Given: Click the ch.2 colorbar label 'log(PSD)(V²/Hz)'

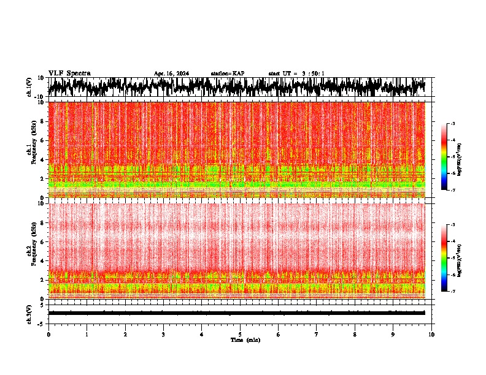Looking at the screenshot, I should point(459,260).
